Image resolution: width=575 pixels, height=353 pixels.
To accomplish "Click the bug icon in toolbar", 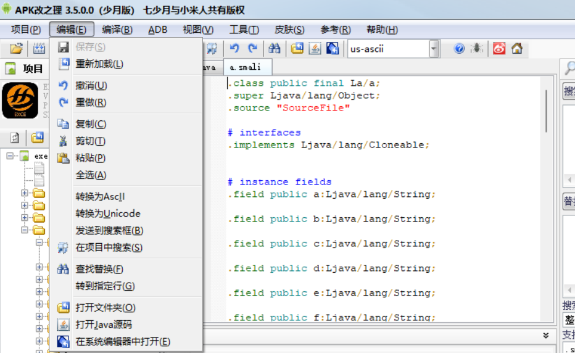I will [477, 48].
